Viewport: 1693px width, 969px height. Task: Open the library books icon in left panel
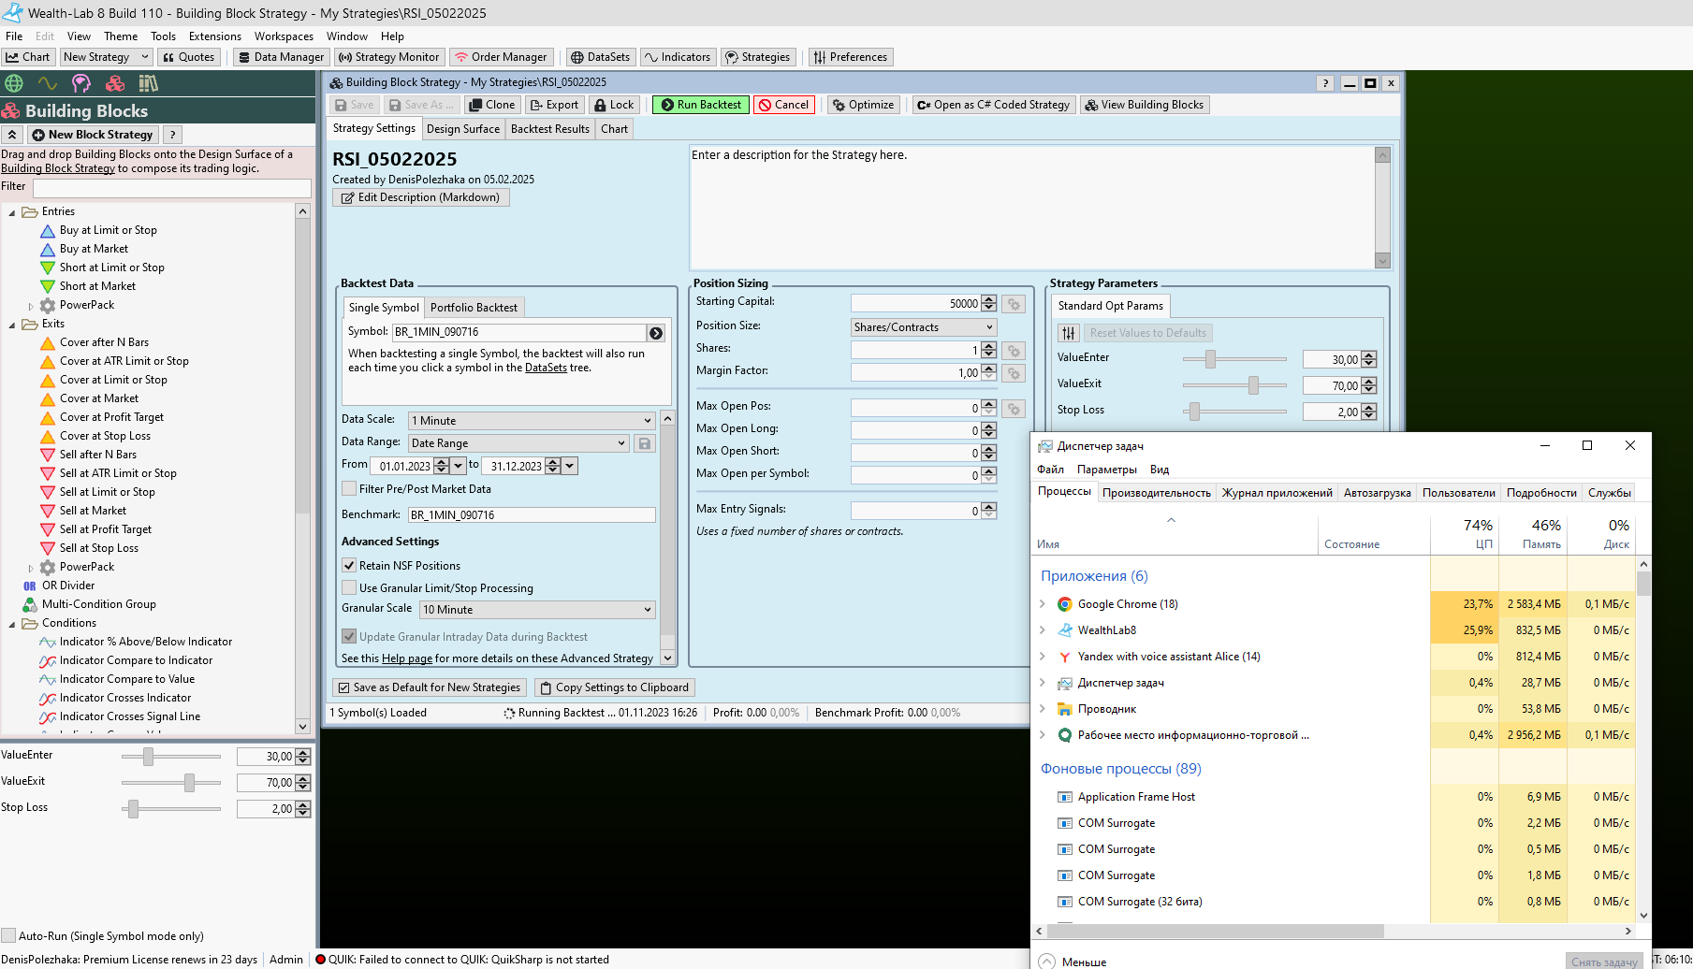[x=149, y=83]
